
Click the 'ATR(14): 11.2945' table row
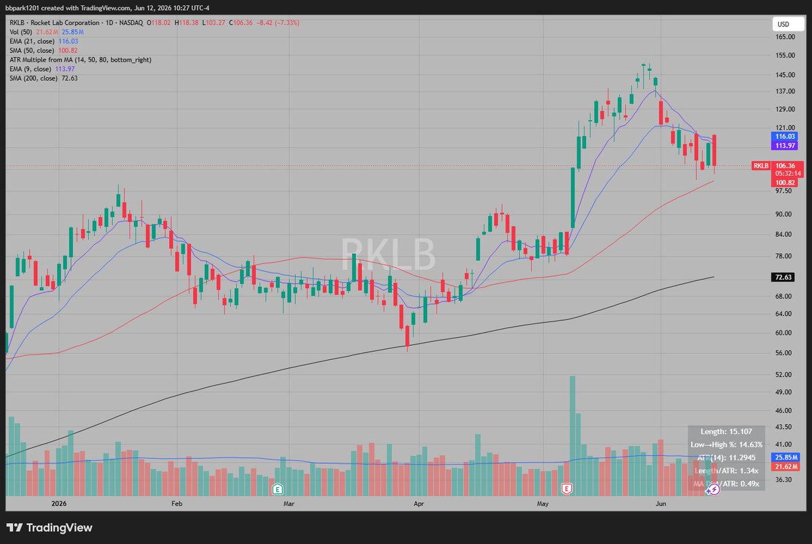pos(727,457)
